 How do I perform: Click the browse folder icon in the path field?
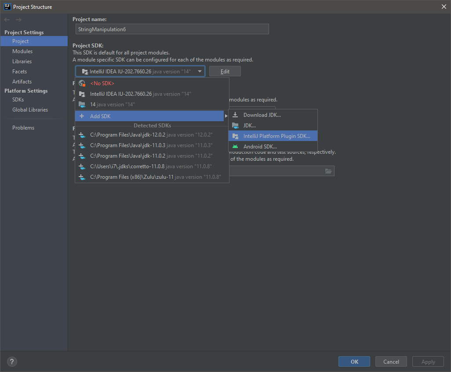[x=328, y=171]
